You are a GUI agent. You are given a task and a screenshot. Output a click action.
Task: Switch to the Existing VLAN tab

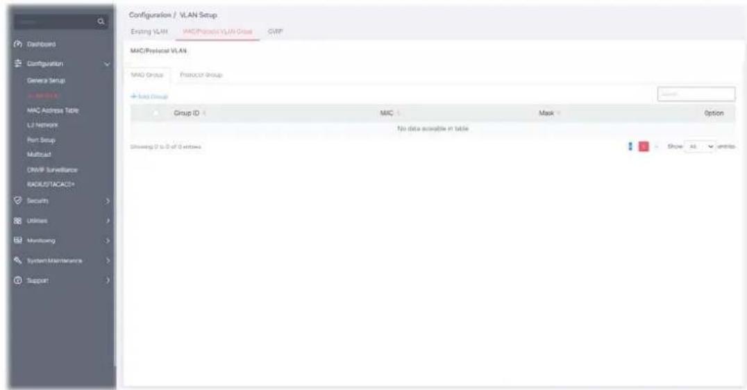[x=149, y=31]
